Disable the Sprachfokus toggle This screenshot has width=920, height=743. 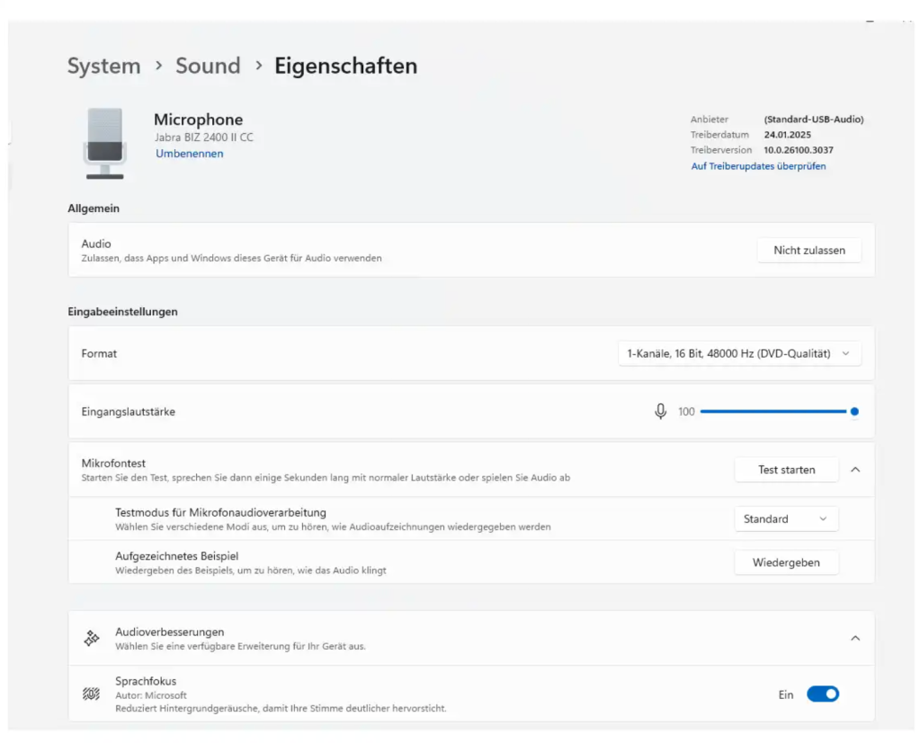tap(822, 694)
